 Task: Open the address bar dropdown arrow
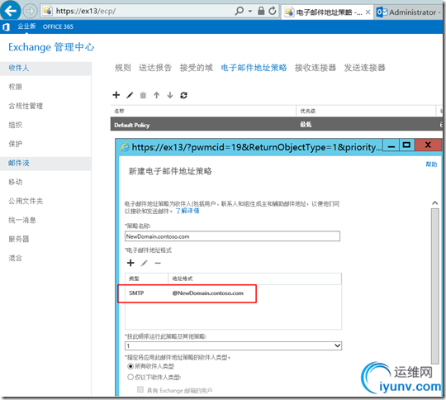point(250,11)
